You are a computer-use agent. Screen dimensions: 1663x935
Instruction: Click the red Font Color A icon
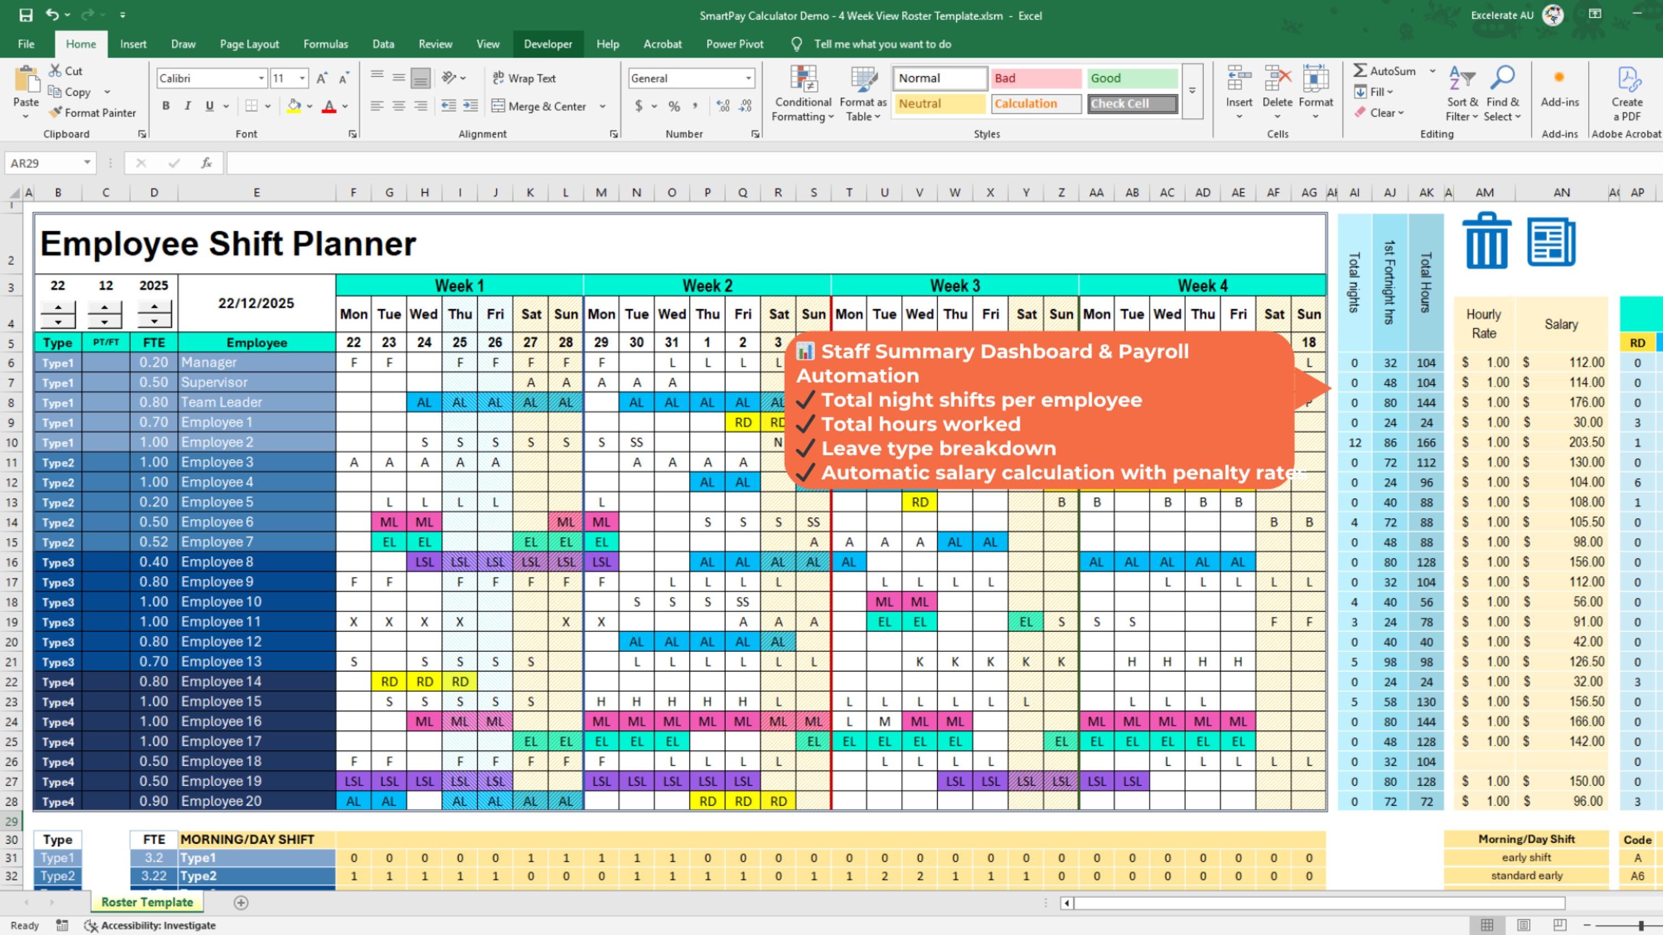(329, 106)
